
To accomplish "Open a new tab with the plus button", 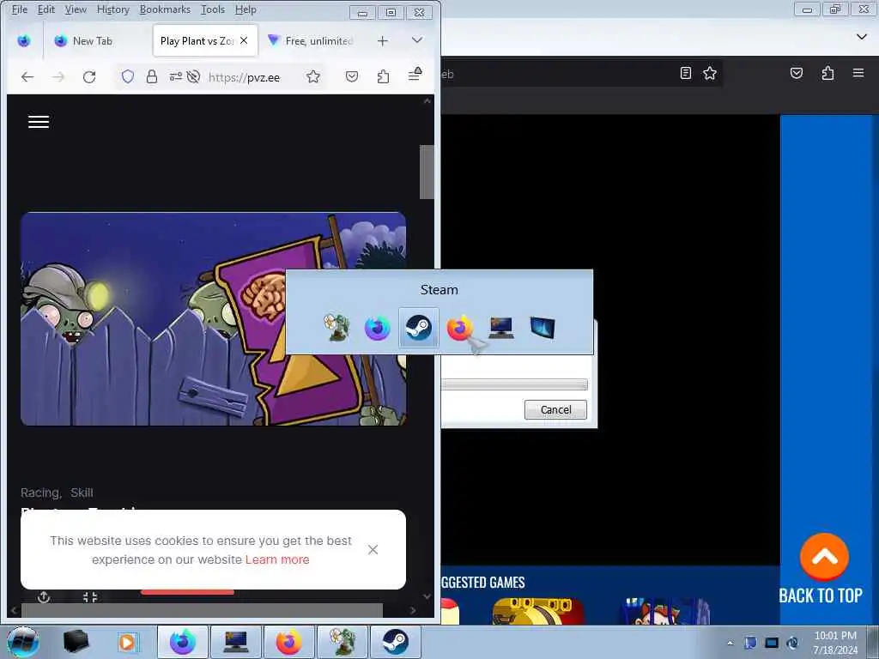I will pyautogui.click(x=382, y=41).
